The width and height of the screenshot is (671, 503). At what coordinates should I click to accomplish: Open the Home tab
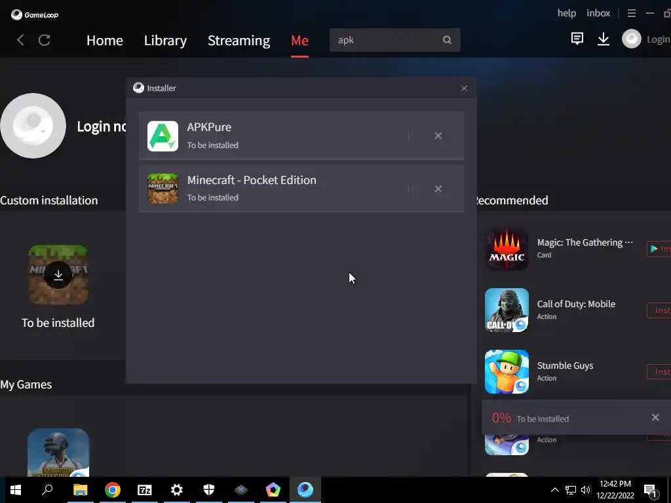click(105, 41)
